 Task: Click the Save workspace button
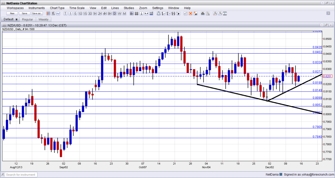pos(24,13)
